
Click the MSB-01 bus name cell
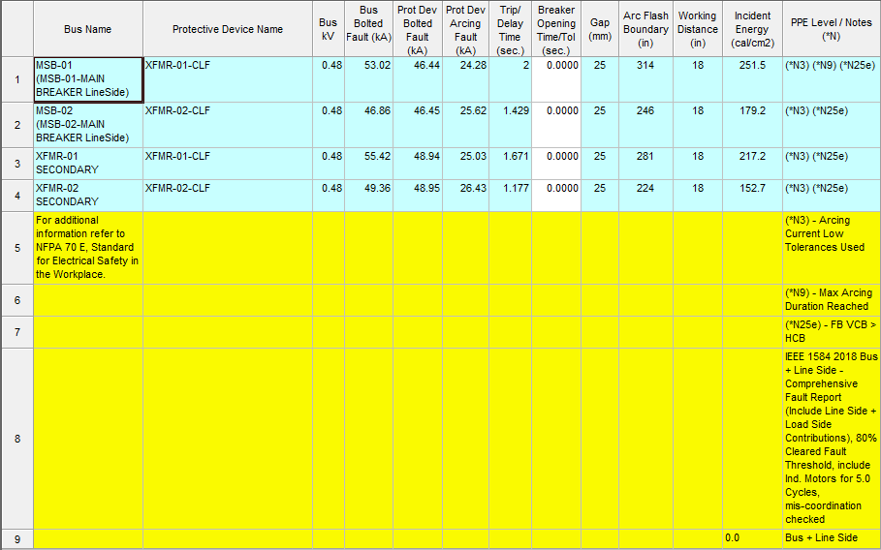(x=88, y=79)
